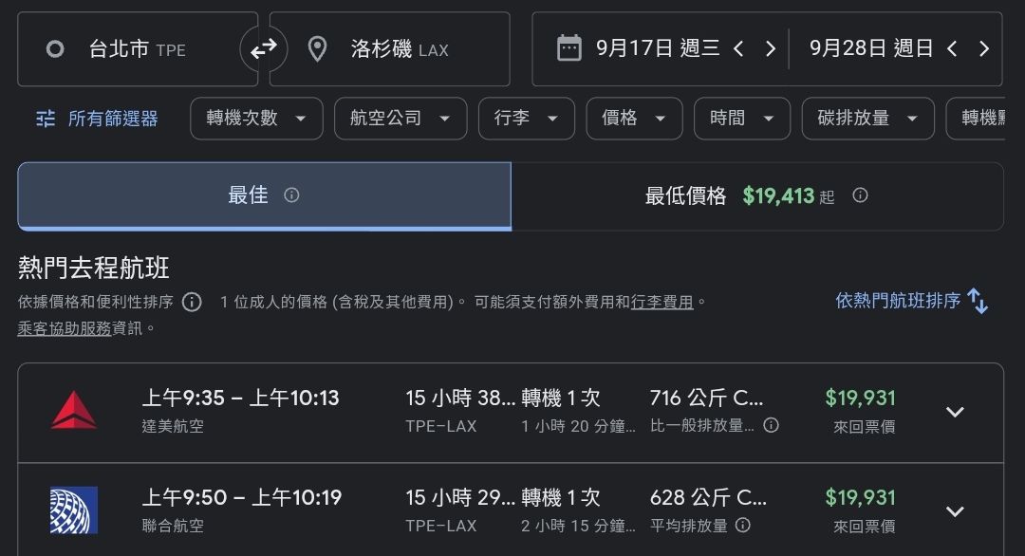
Task: Open the 碳排放量 filter dropdown
Action: click(x=867, y=119)
